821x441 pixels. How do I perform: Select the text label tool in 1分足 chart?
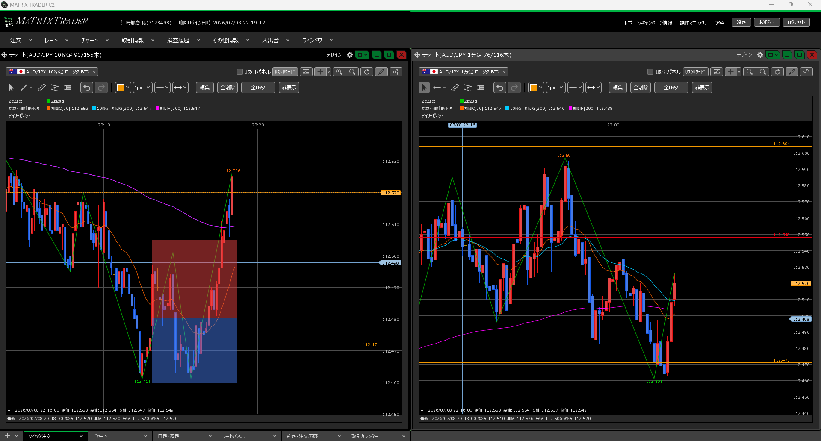pyautogui.click(x=481, y=88)
